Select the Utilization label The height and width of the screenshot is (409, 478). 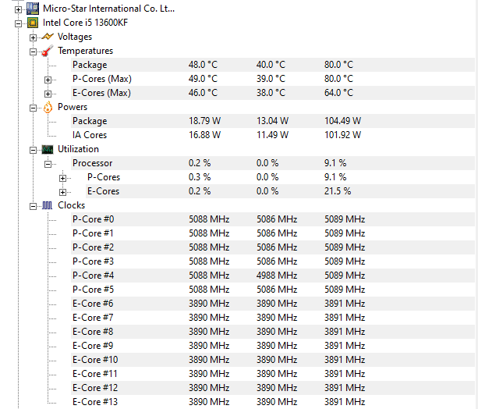[78, 149]
